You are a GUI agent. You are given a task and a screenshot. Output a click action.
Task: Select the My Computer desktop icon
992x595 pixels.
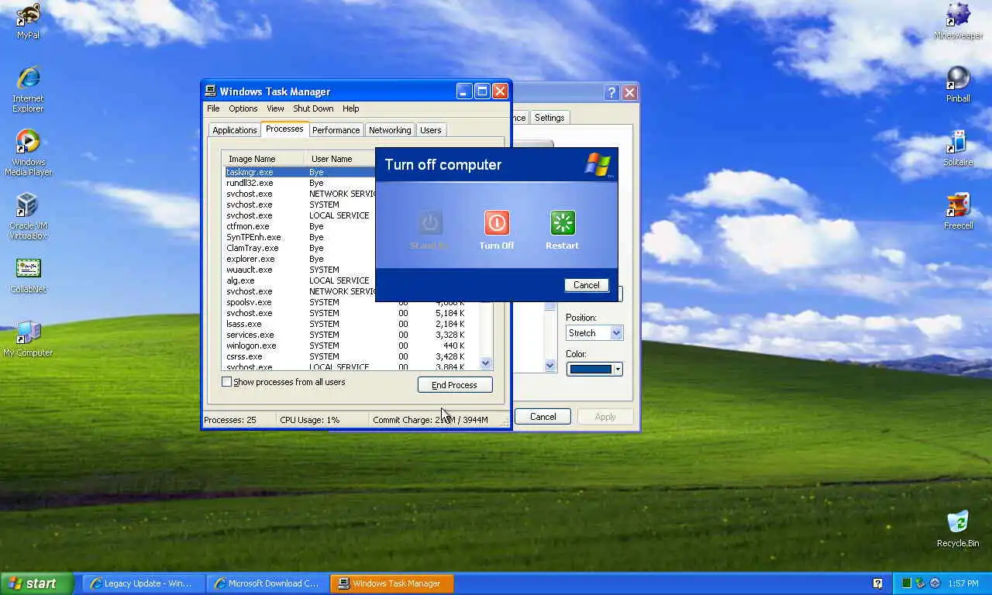pos(28,339)
